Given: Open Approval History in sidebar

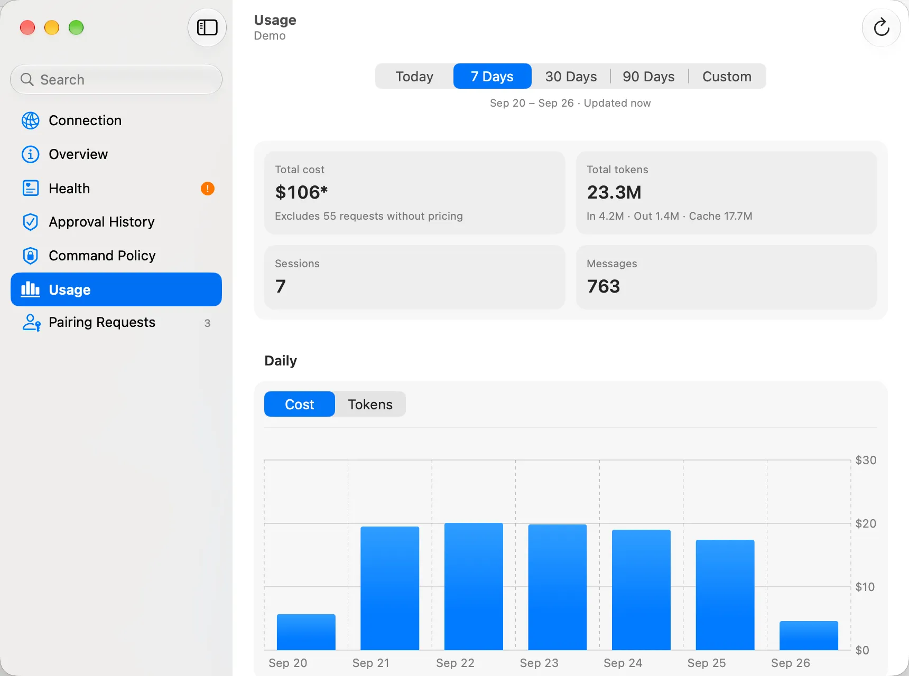Looking at the screenshot, I should click(x=116, y=222).
